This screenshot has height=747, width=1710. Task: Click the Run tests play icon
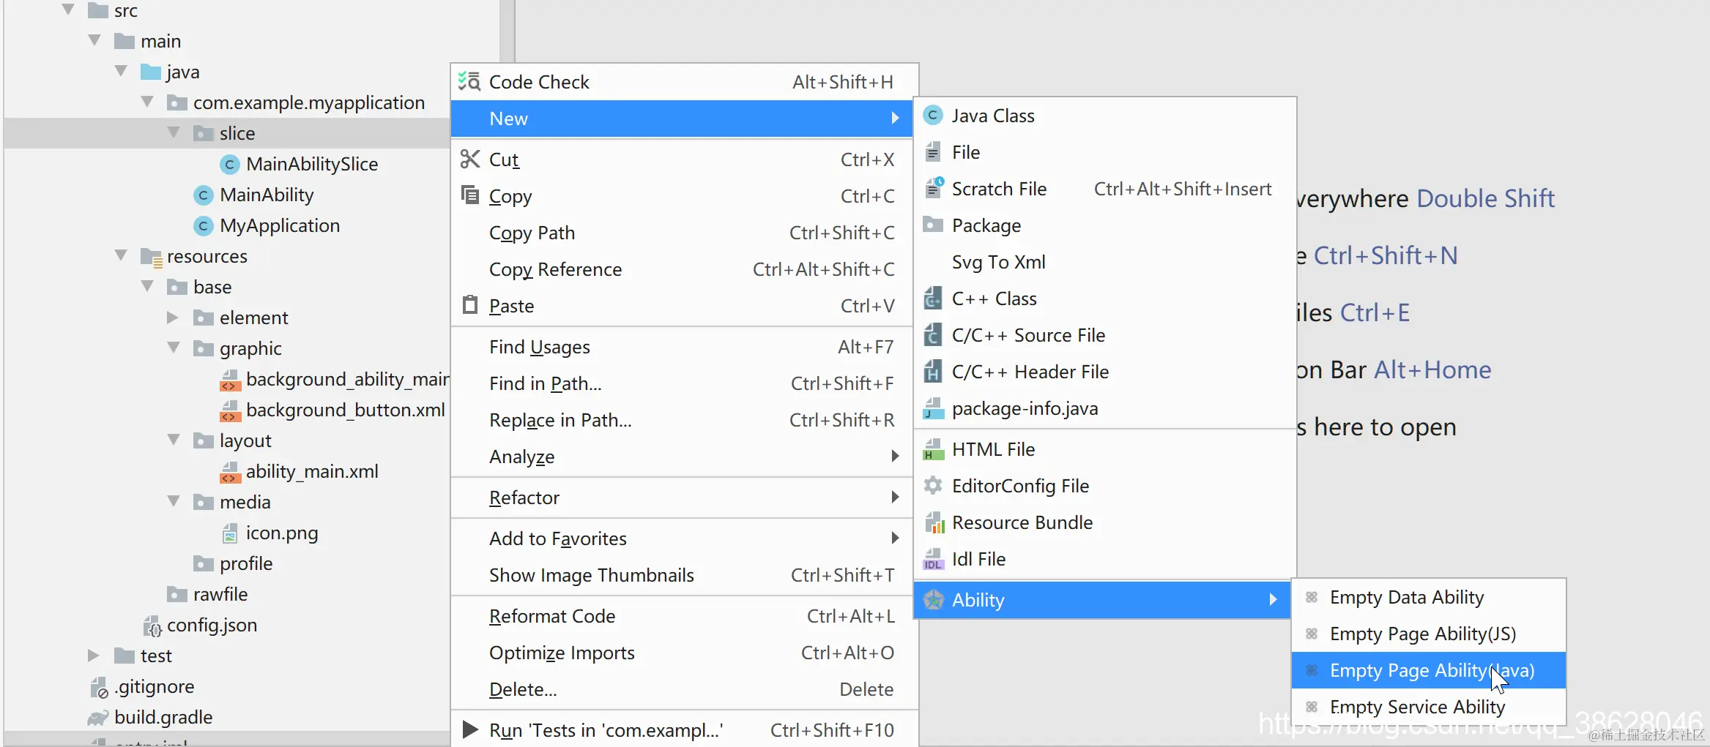[470, 729]
